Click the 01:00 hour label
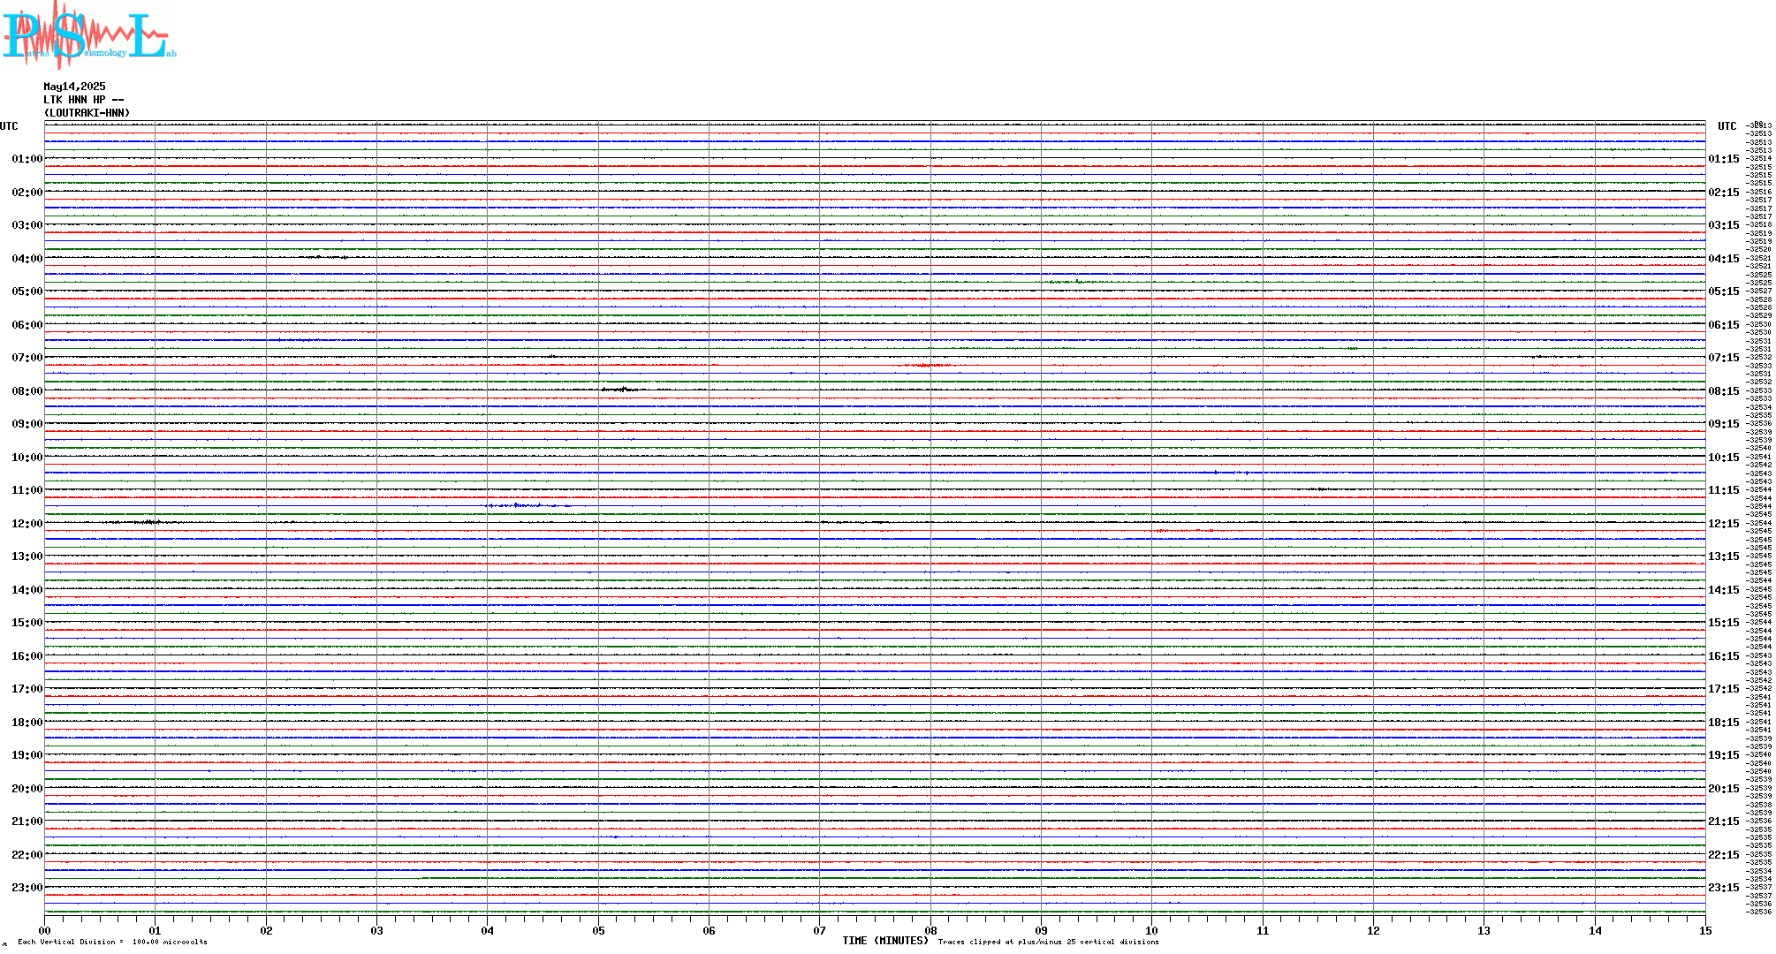Viewport: 1776px width, 954px height. 27,159
